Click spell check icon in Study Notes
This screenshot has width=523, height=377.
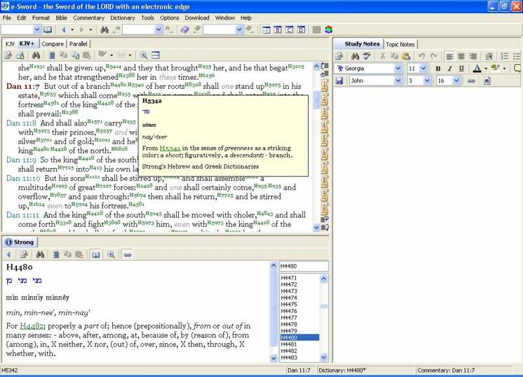click(367, 56)
